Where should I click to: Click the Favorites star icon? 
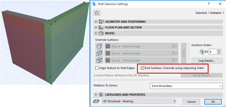[x=97, y=13]
